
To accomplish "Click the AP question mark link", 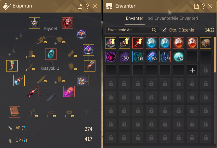I will pyautogui.click(x=24, y=128).
